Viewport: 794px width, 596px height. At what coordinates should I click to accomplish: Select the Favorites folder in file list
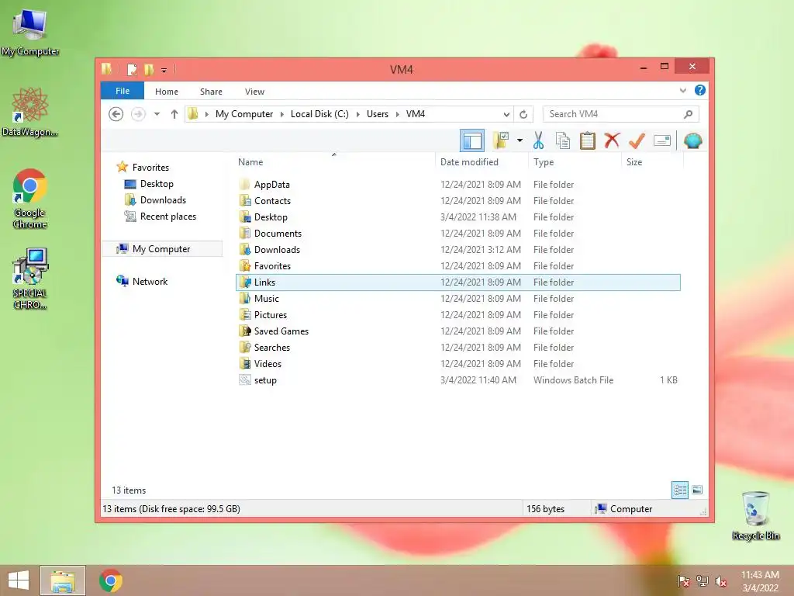(272, 265)
